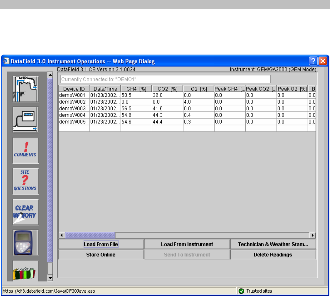This screenshot has width=330, height=296.
Task: Click the CO2 [%] column header
Action: coord(168,89)
